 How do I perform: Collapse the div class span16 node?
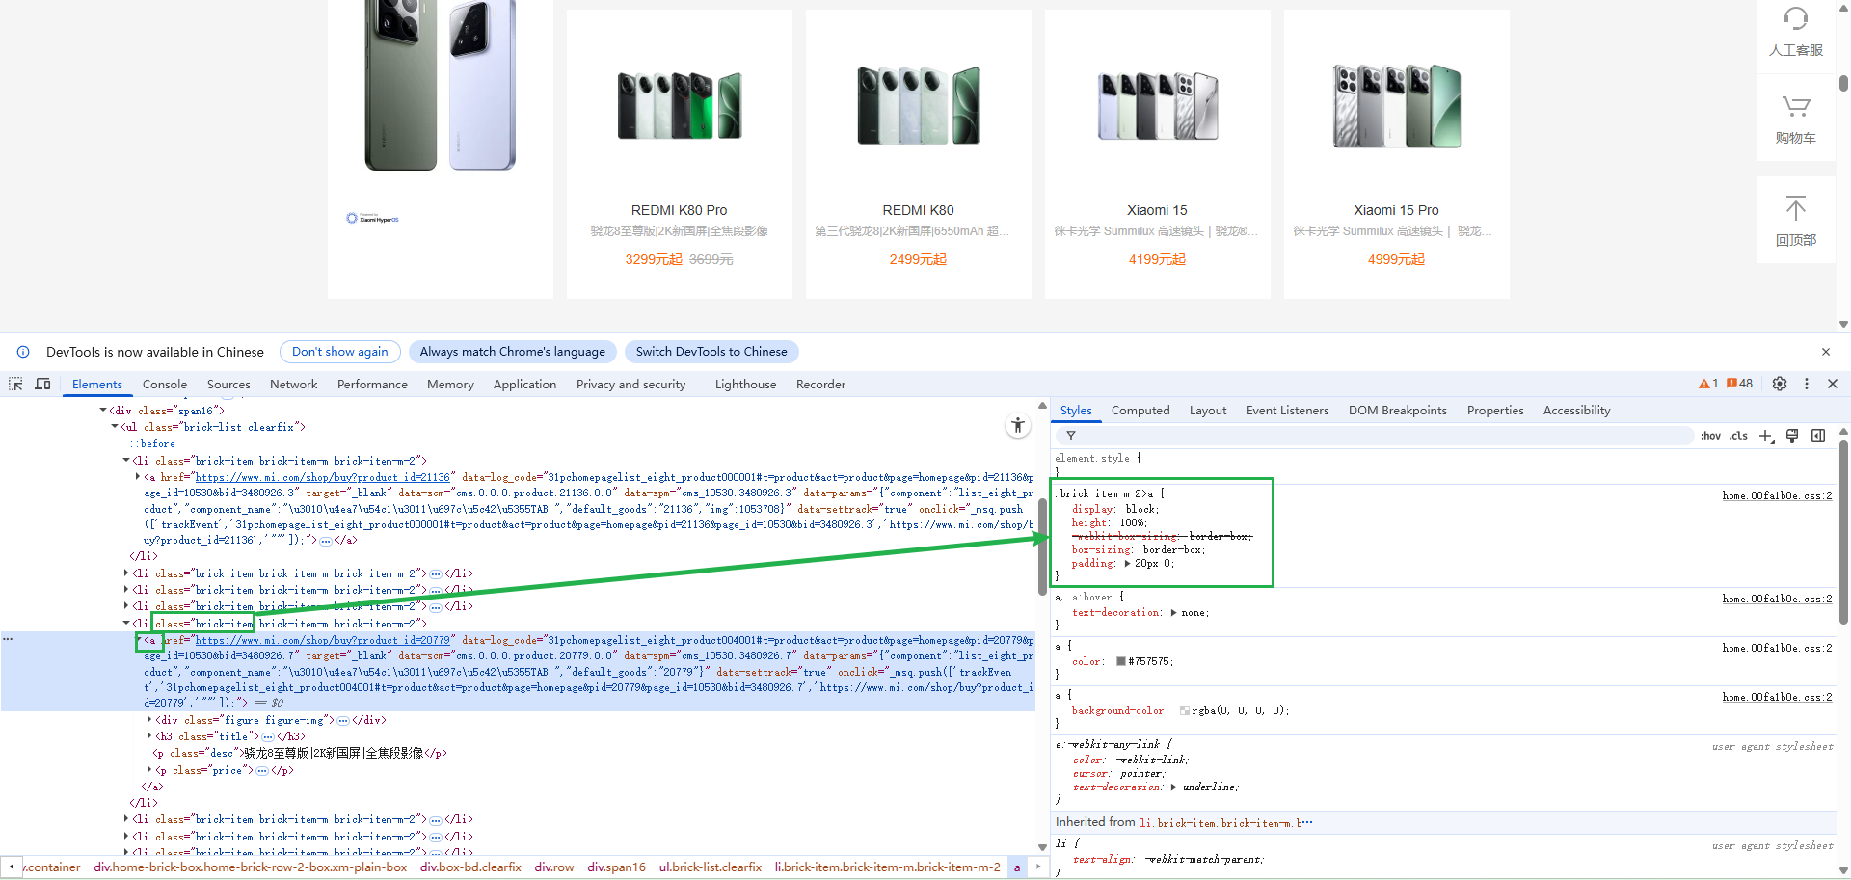point(103,411)
